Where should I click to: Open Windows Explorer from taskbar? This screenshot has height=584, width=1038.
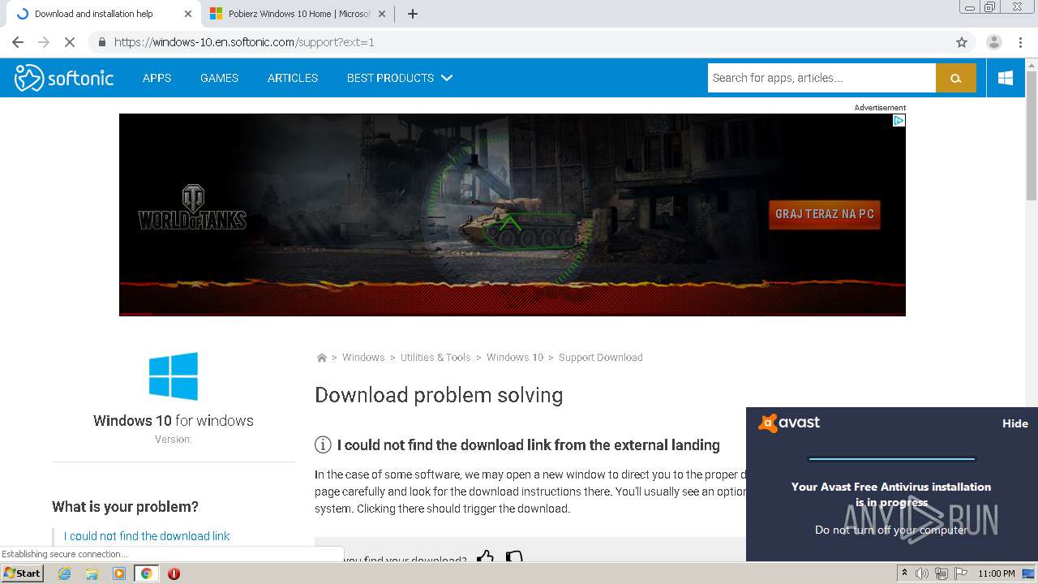[92, 573]
